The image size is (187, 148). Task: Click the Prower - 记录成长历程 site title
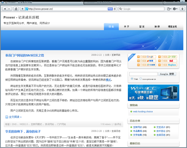(21, 17)
